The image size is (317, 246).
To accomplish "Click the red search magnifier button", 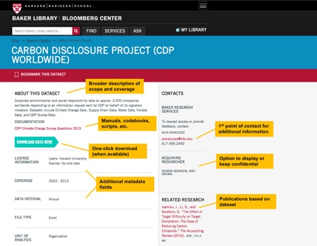I will pos(76,31).
